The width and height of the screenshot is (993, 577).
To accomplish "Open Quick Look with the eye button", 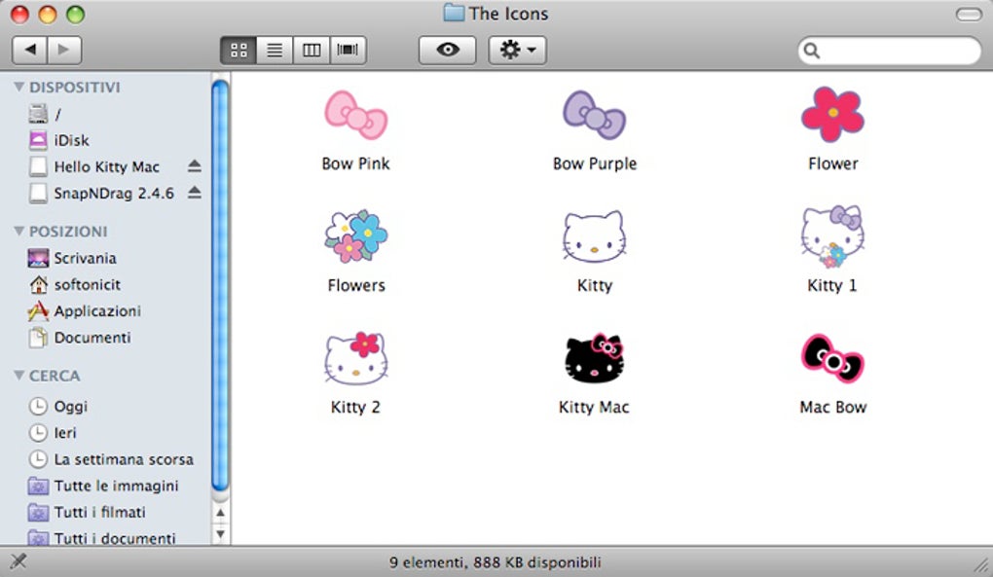I will coord(447,50).
